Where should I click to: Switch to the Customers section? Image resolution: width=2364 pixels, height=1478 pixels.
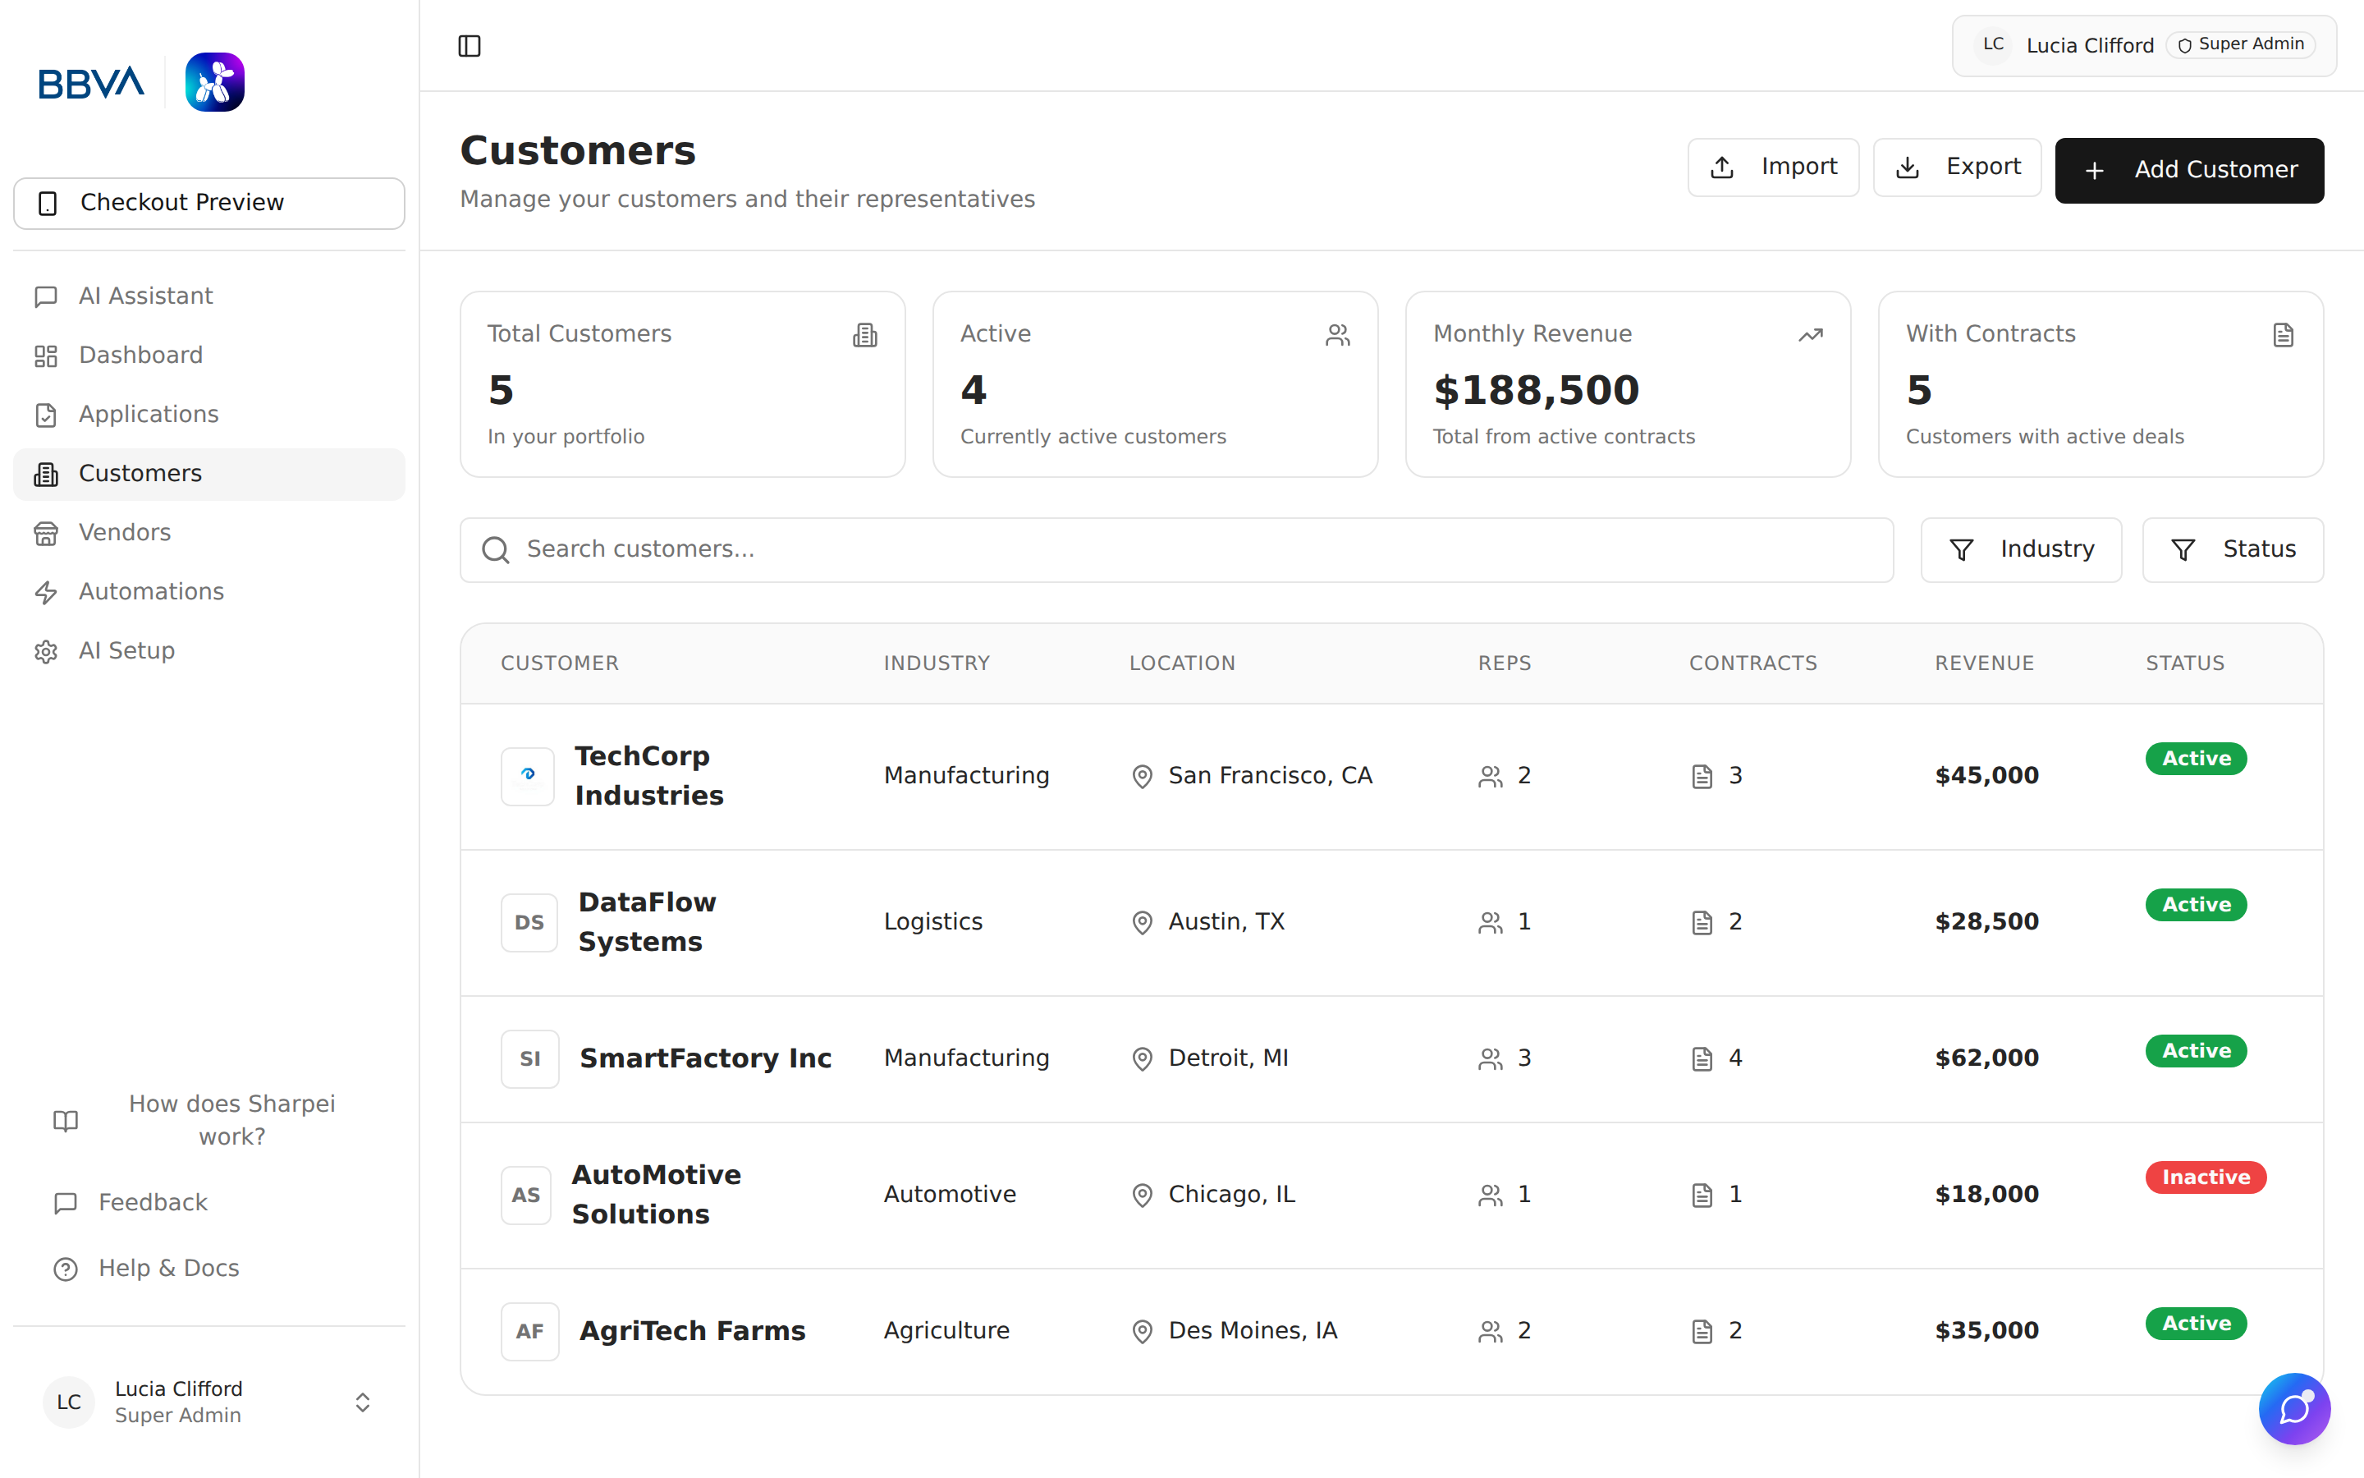pos(140,473)
